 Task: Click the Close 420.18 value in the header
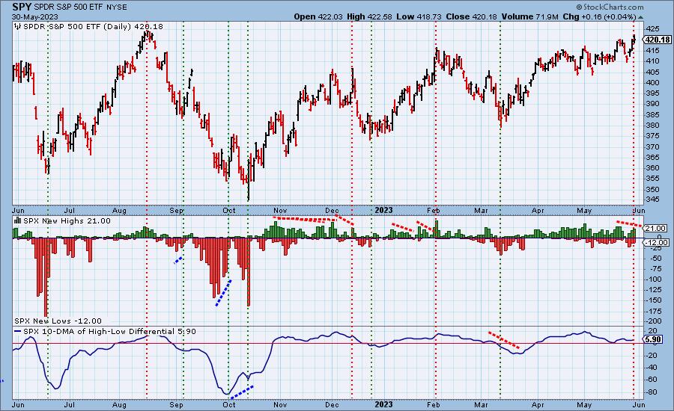coord(471,16)
